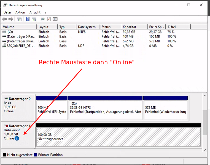Select the Datenträger 1 disk label
The height and width of the screenshot is (165, 210).
click(19, 126)
